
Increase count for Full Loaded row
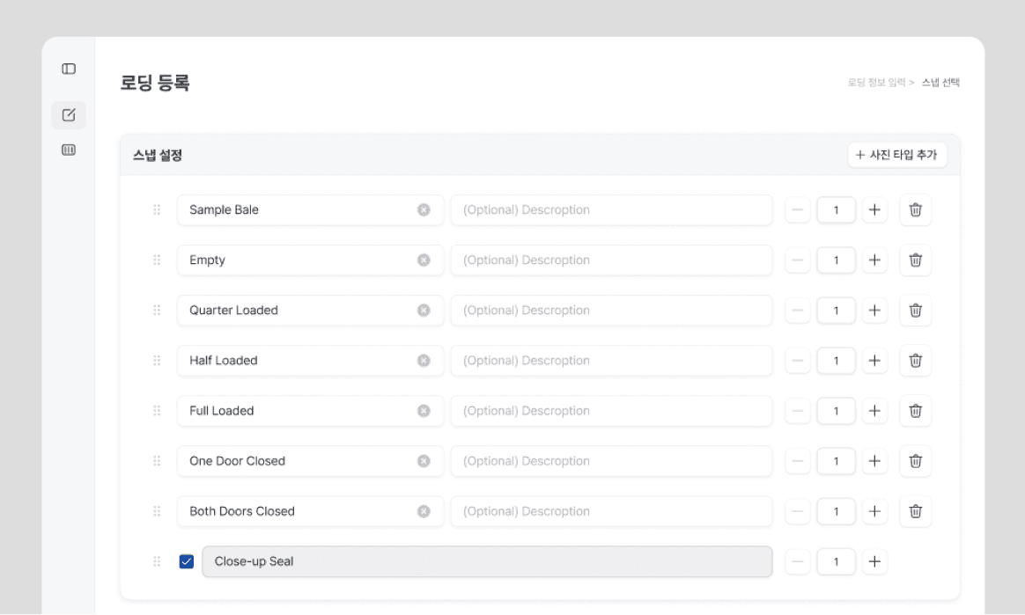[x=874, y=411]
